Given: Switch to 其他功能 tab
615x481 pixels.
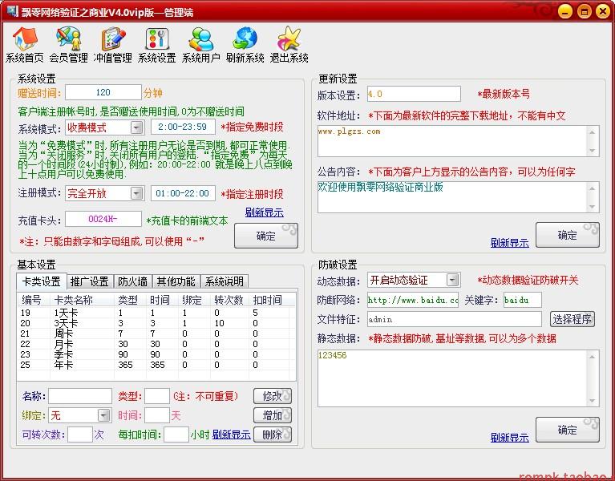Looking at the screenshot, I should (176, 281).
